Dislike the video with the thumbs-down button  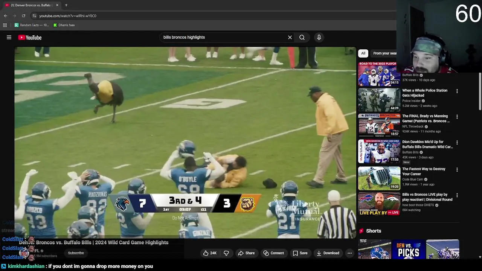(x=226, y=253)
